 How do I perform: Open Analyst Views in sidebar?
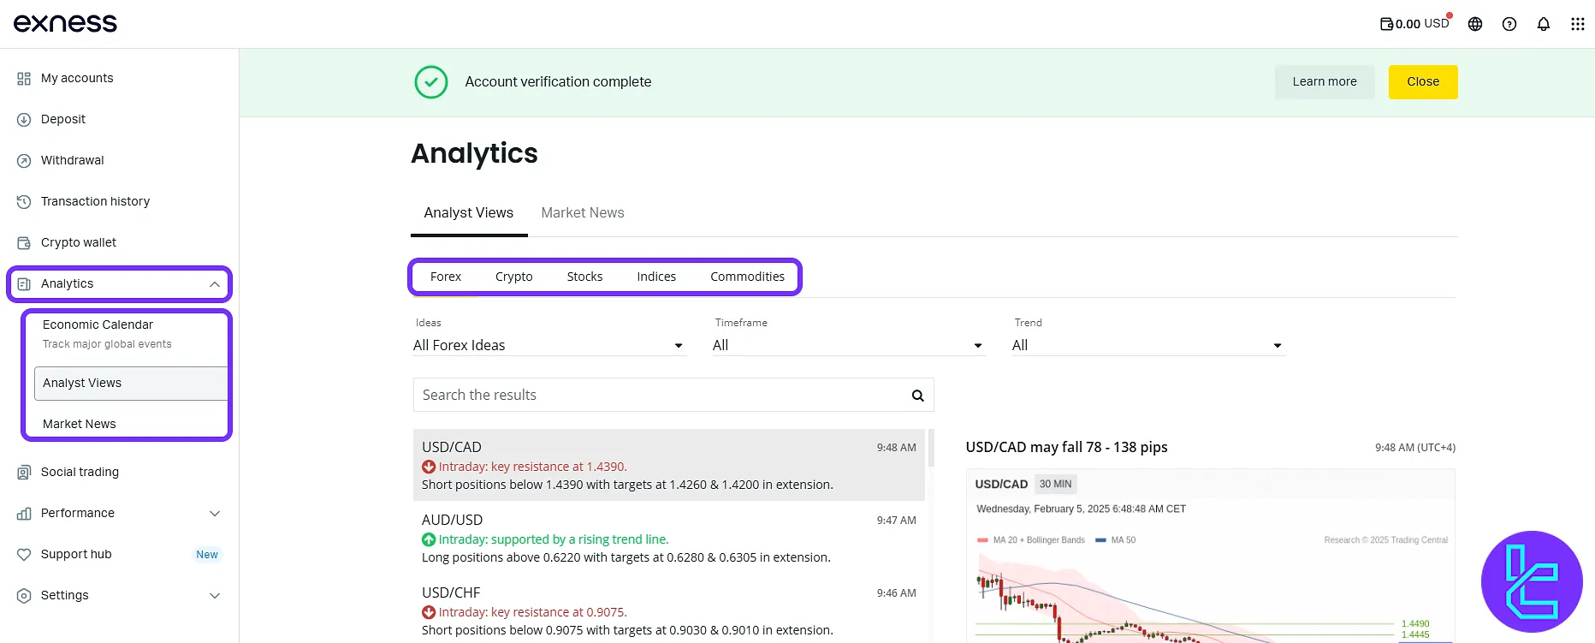pos(131,383)
